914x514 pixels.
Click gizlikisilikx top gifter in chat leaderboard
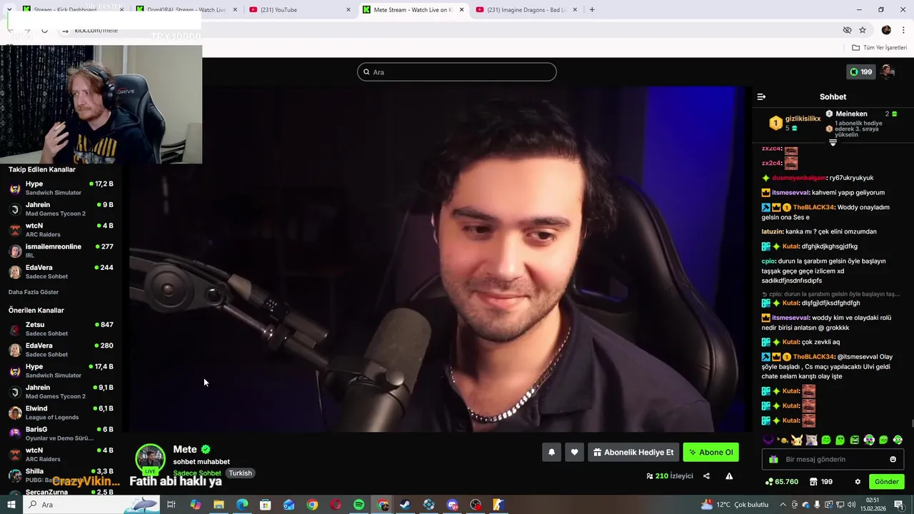point(803,119)
